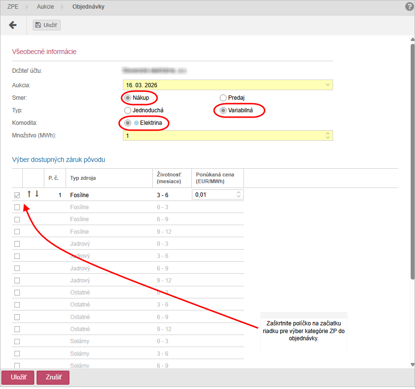
Task: Check the Jadrový 6 - 9 row checkbox
Action: pos(17,268)
